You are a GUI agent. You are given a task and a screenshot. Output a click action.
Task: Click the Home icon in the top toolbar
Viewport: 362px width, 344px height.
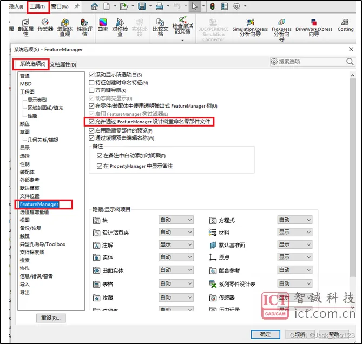[x=95, y=6]
